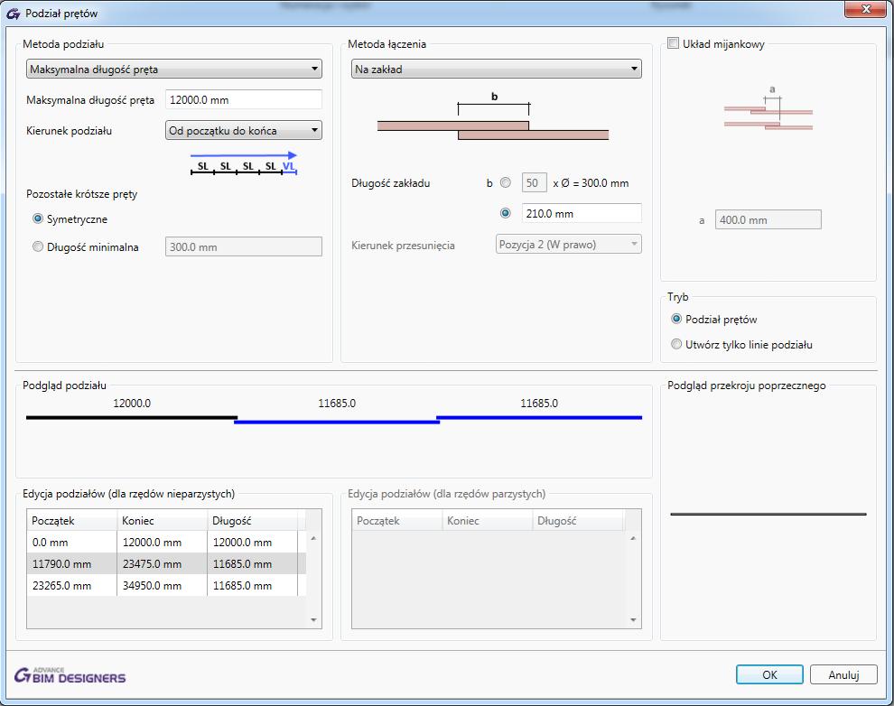Select the 23475.0 mm end cell

(162, 563)
